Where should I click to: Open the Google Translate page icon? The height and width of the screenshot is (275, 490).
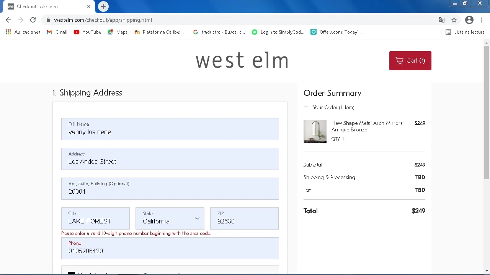tap(442, 20)
